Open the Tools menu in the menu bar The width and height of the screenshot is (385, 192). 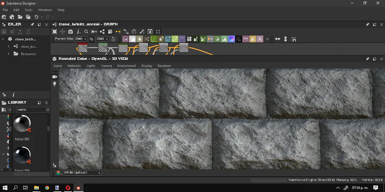tap(29, 10)
